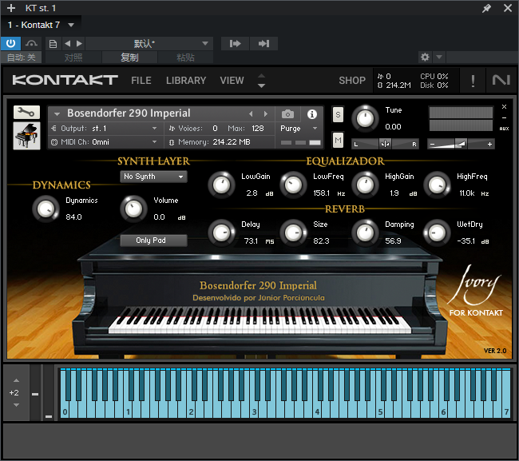Click the Tune knob
Viewport: 519px width, 461px height.
pyautogui.click(x=365, y=118)
